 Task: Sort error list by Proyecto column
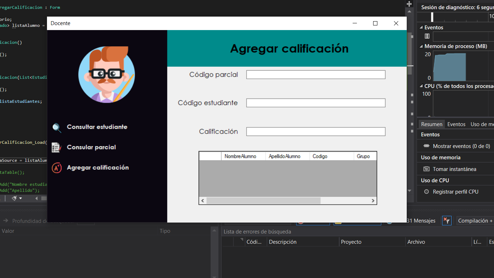pos(372,242)
